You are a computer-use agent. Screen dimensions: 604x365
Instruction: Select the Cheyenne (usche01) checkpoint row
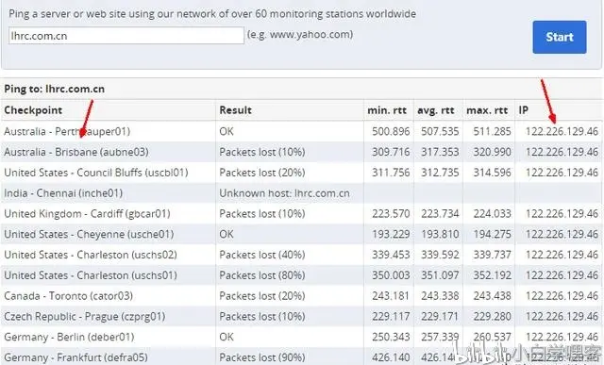point(301,234)
